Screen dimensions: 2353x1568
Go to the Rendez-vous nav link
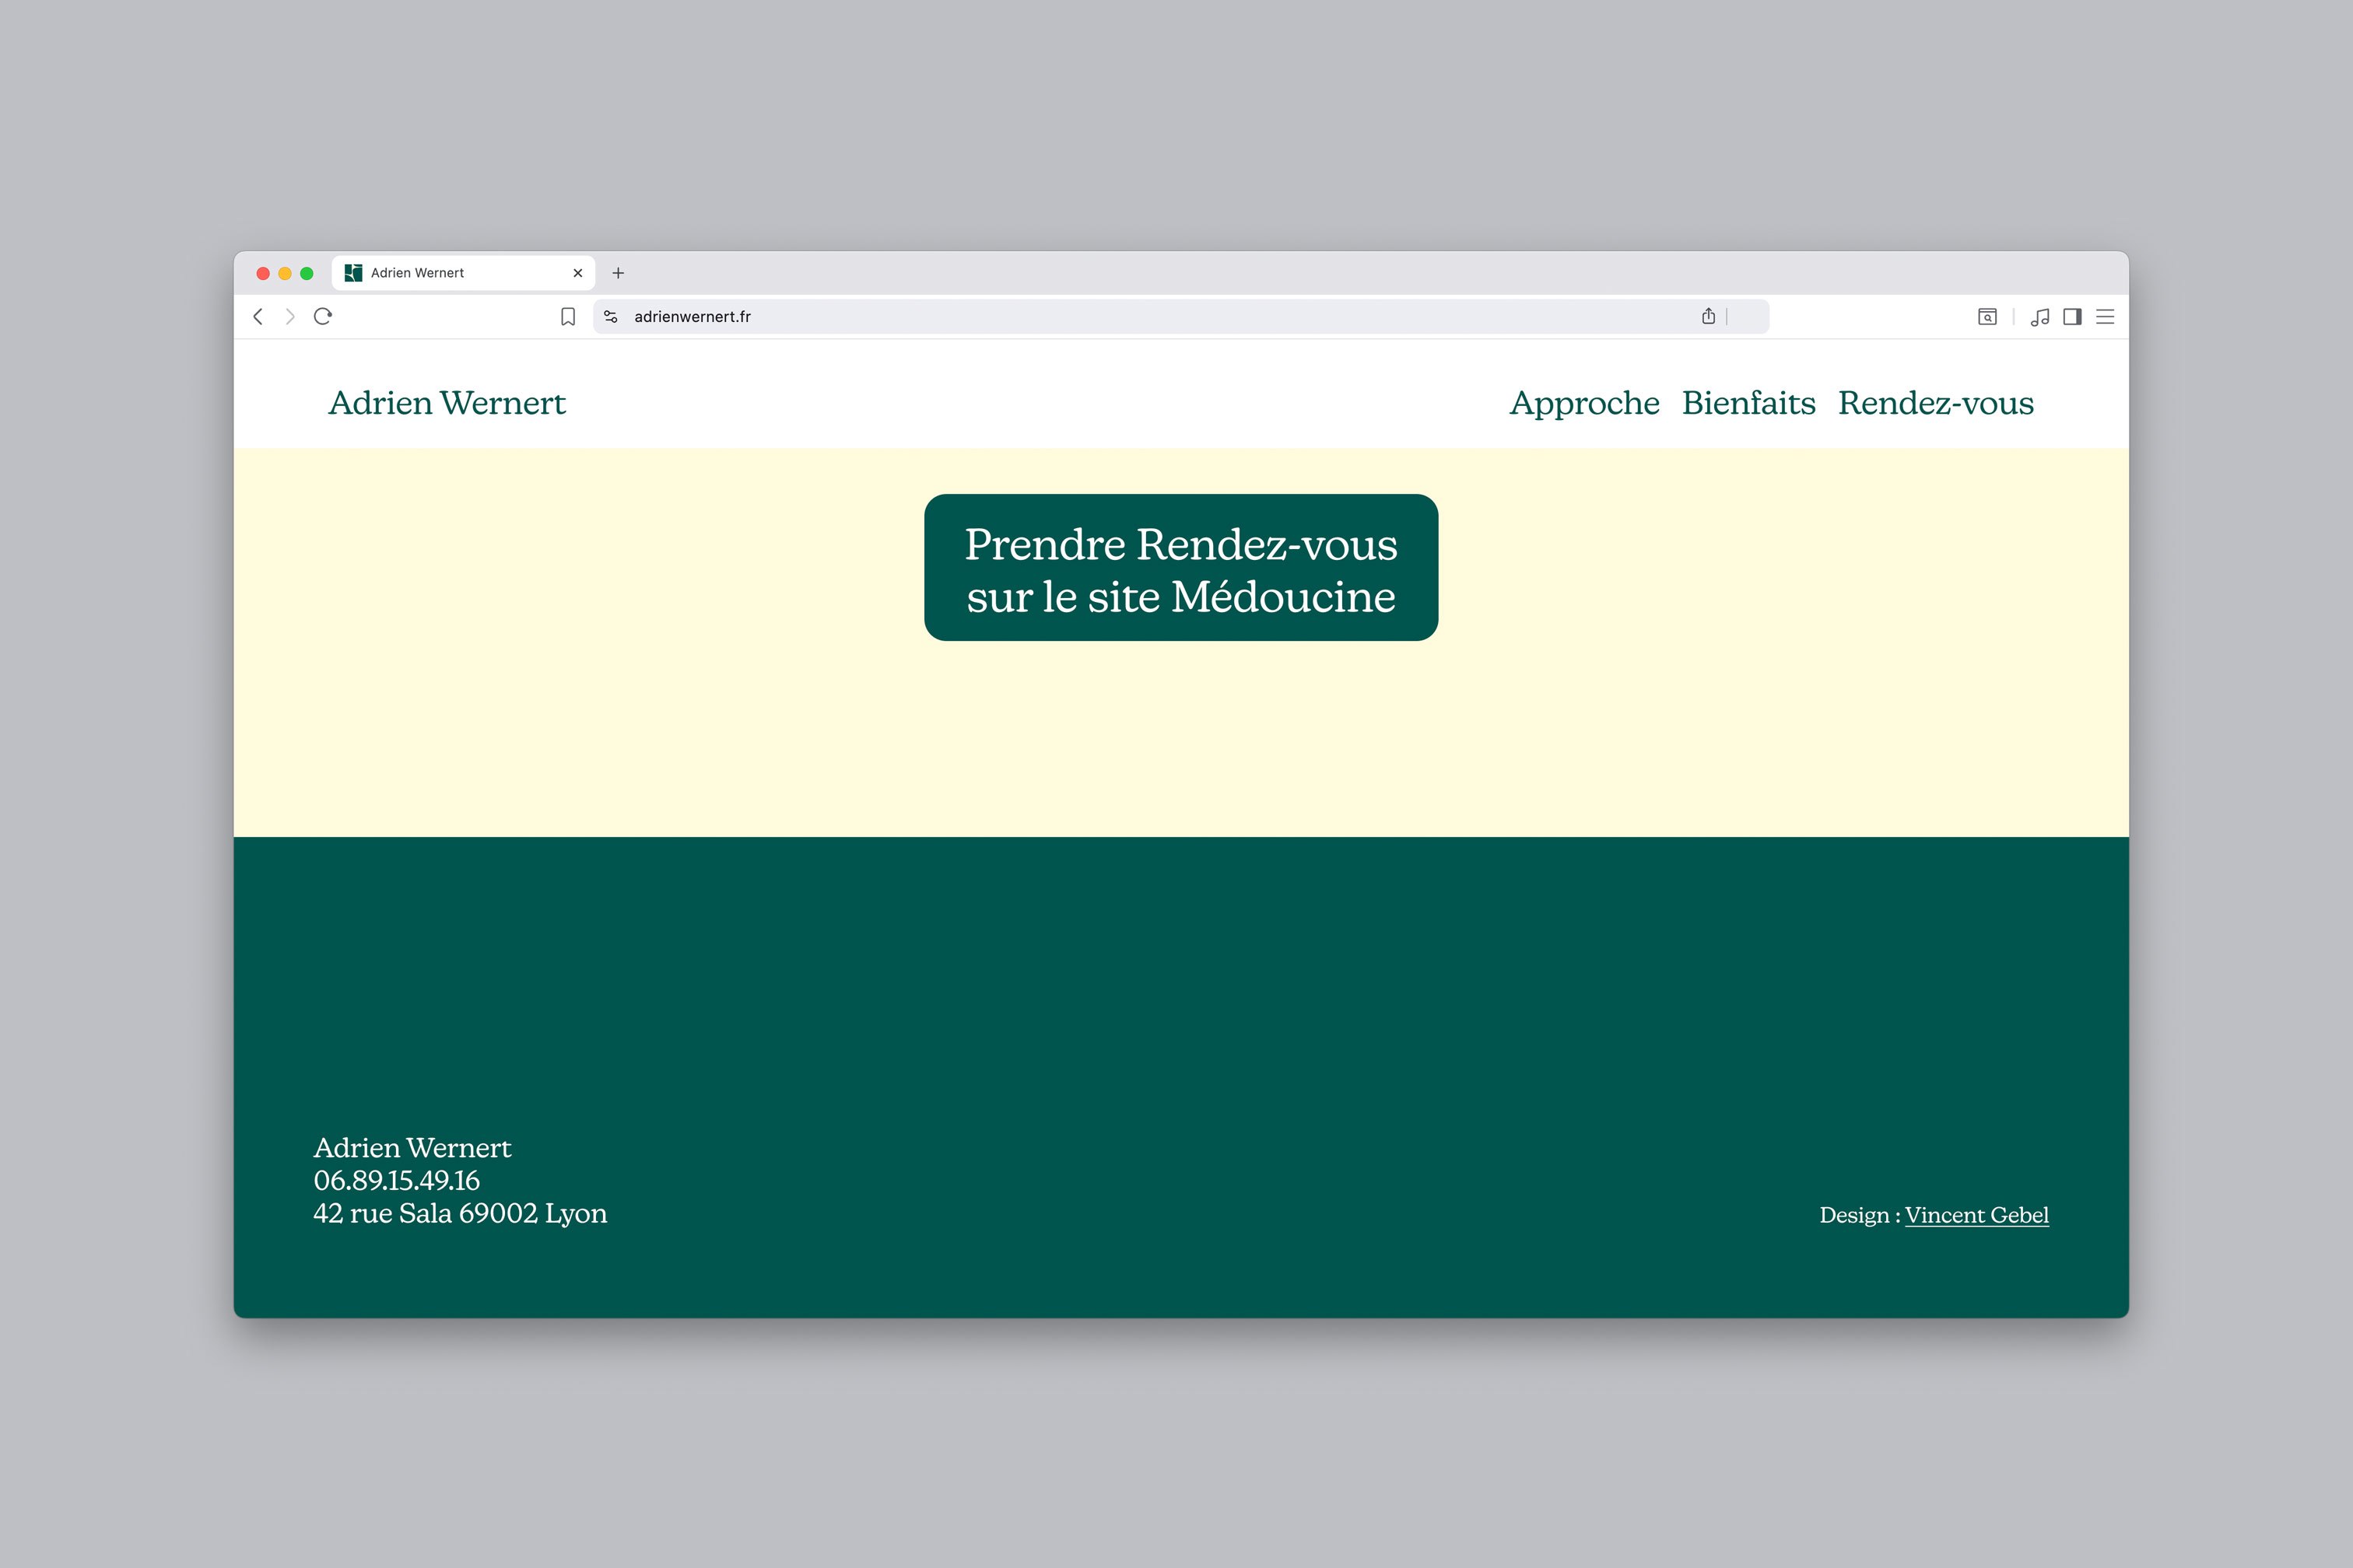[1935, 403]
